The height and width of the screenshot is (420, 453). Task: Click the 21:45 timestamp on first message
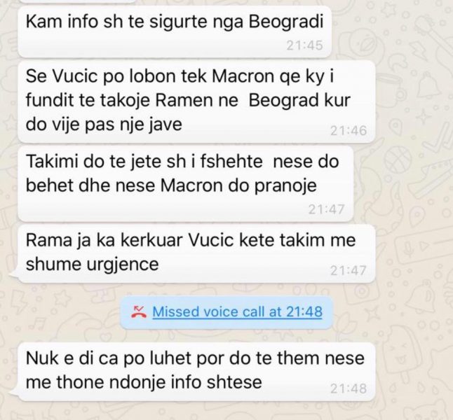click(x=304, y=45)
